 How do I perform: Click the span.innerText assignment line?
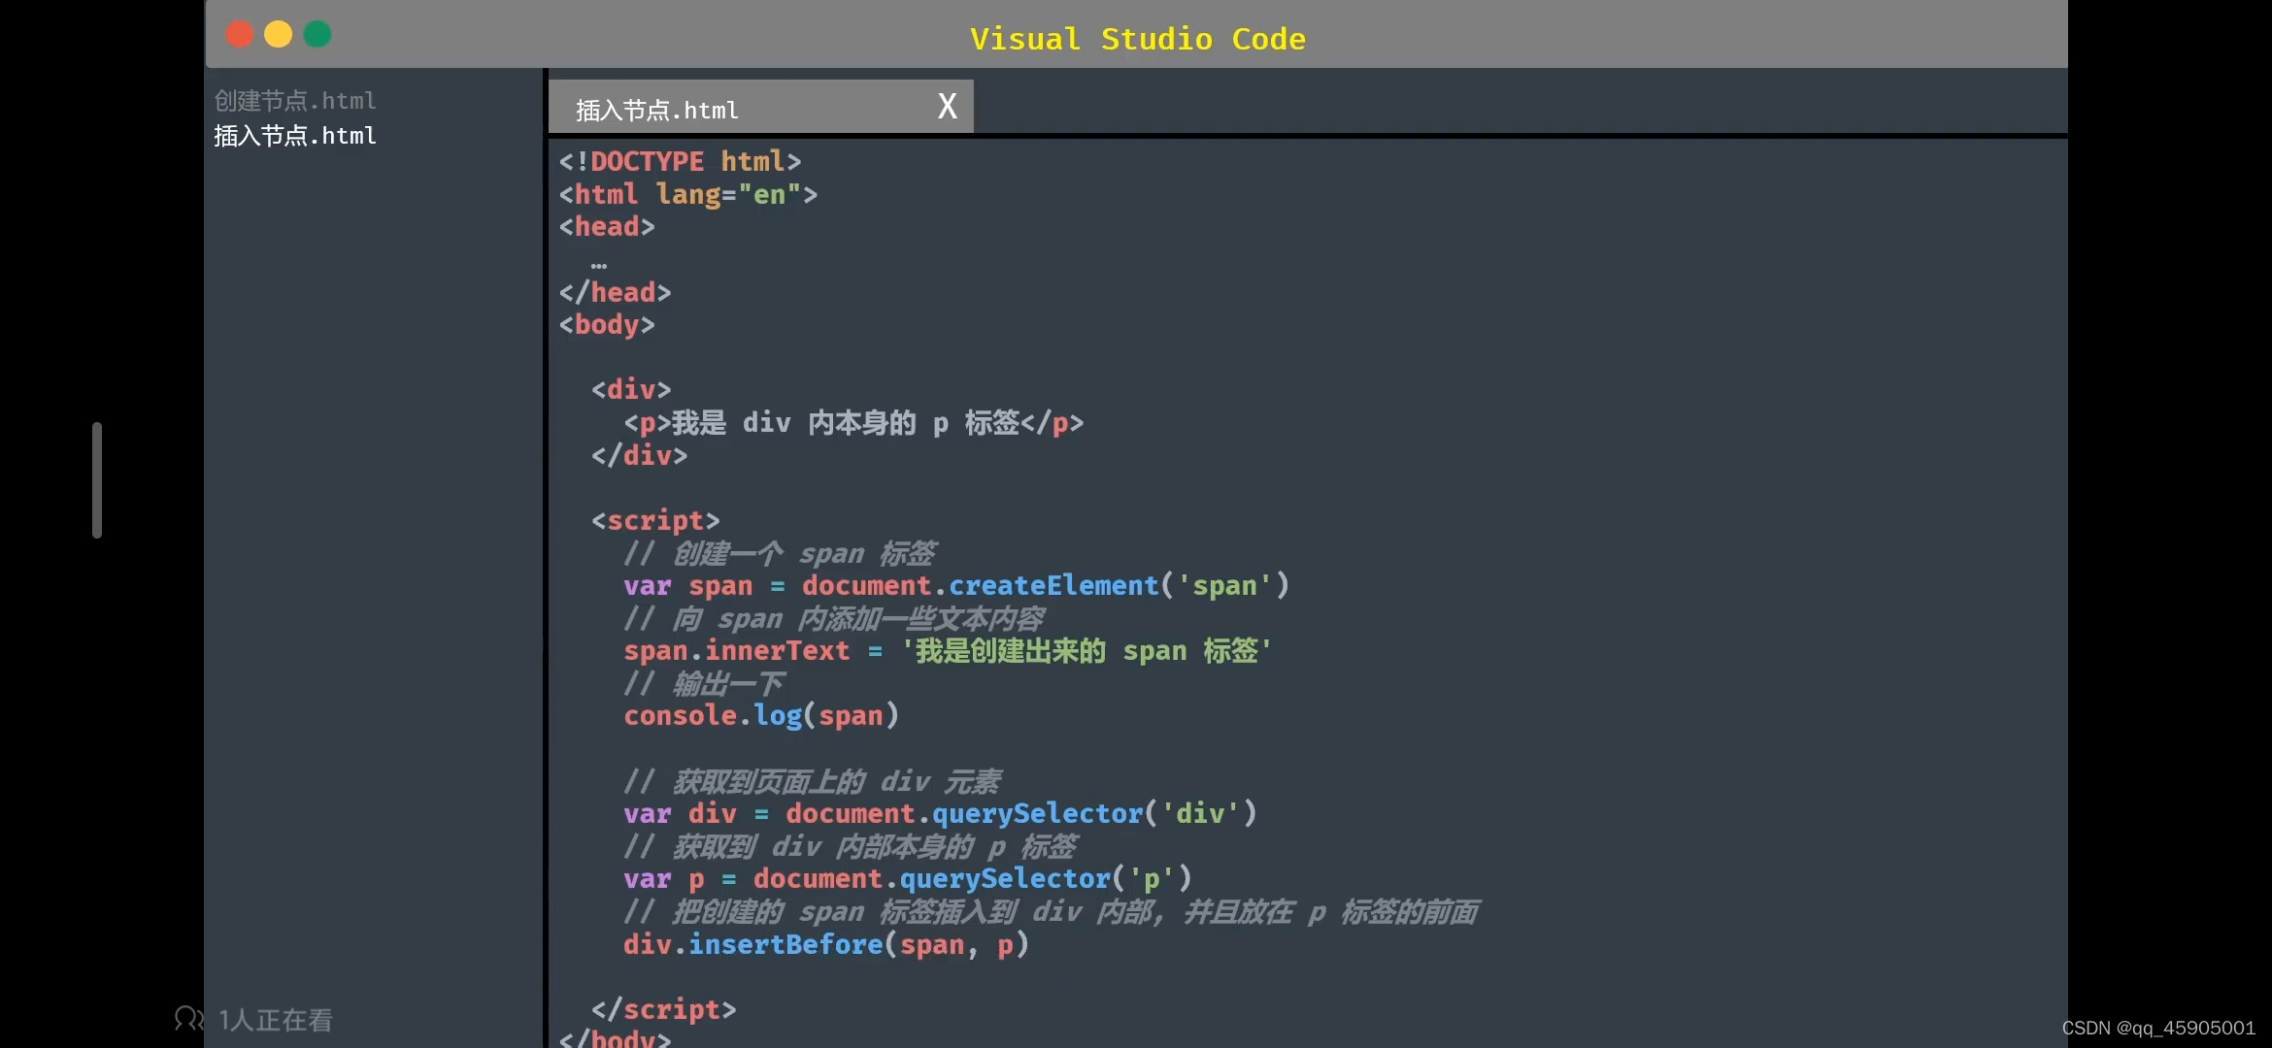tap(947, 651)
